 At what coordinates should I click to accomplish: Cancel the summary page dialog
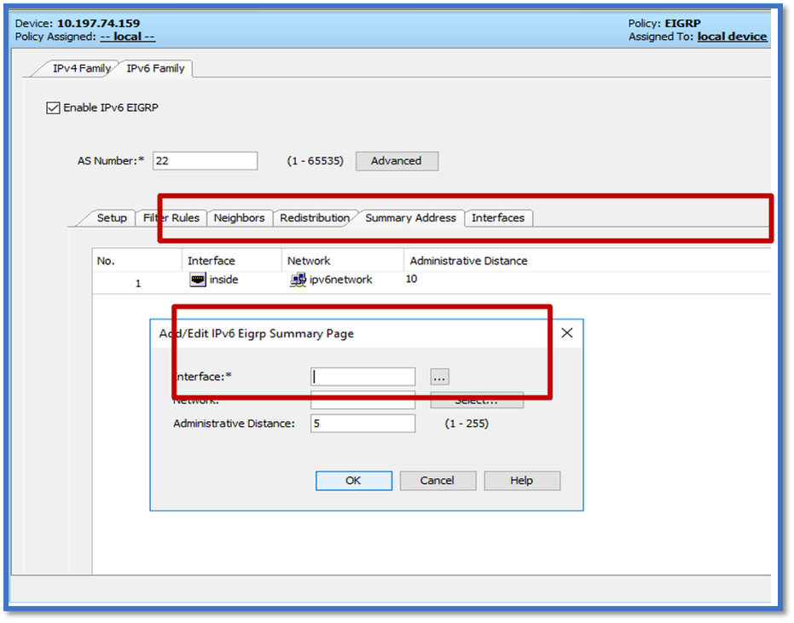[x=438, y=481]
